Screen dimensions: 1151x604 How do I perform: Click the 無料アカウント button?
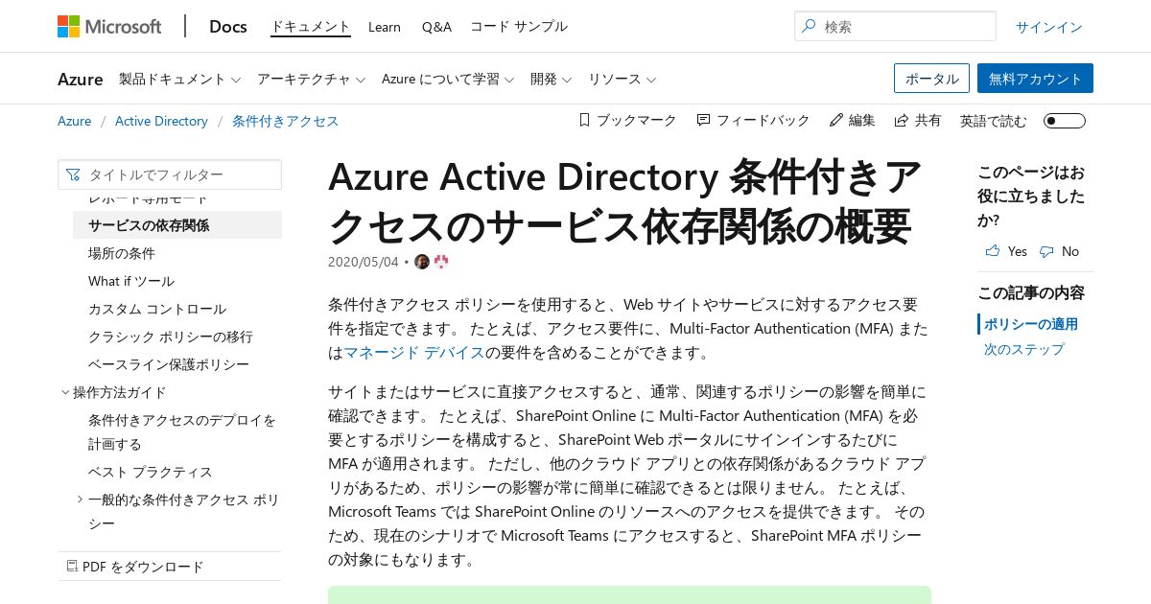(x=1035, y=79)
